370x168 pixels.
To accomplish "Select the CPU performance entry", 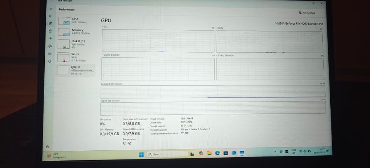I will (x=76, y=20).
